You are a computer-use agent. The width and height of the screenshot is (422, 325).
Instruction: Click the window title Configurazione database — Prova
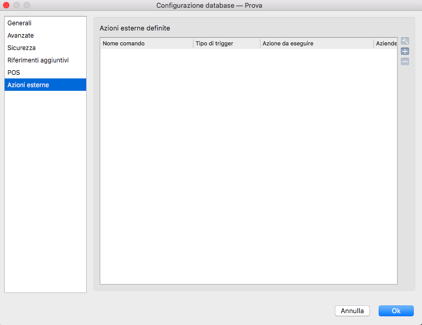click(212, 5)
